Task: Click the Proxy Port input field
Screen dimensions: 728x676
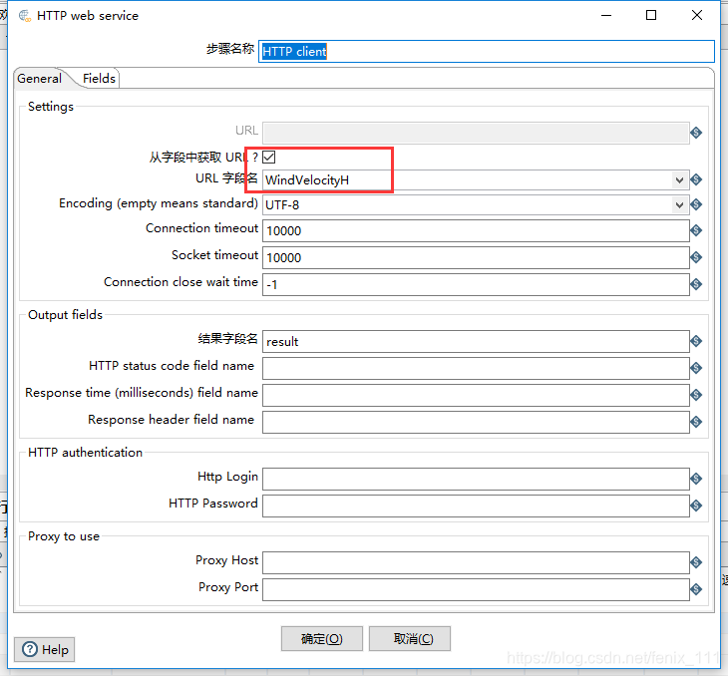Action: 476,590
